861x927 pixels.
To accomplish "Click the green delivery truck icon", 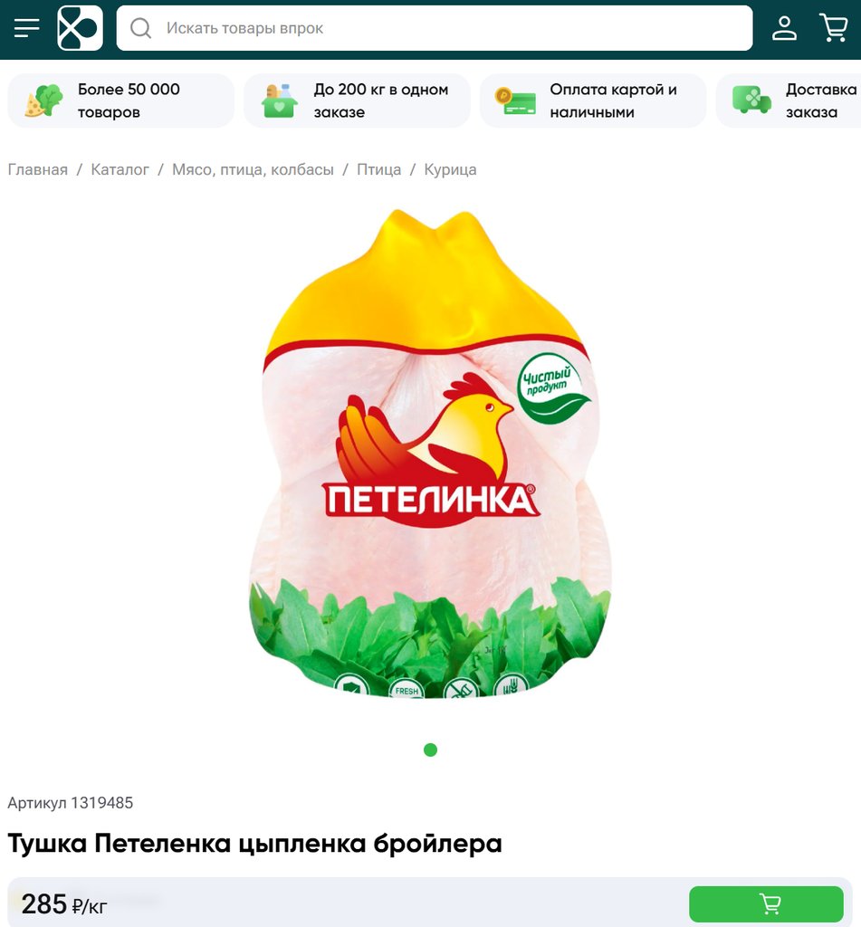I will click(x=751, y=100).
